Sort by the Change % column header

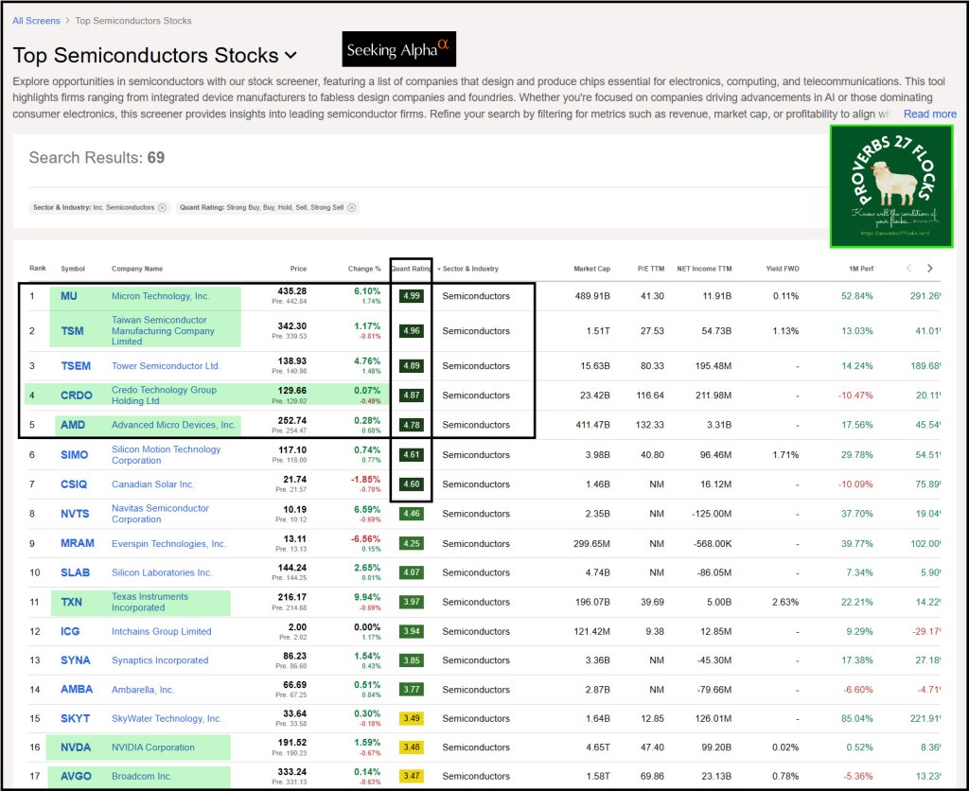click(364, 269)
